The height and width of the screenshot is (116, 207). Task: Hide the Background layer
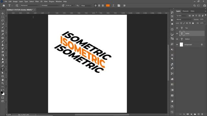tap(177, 44)
